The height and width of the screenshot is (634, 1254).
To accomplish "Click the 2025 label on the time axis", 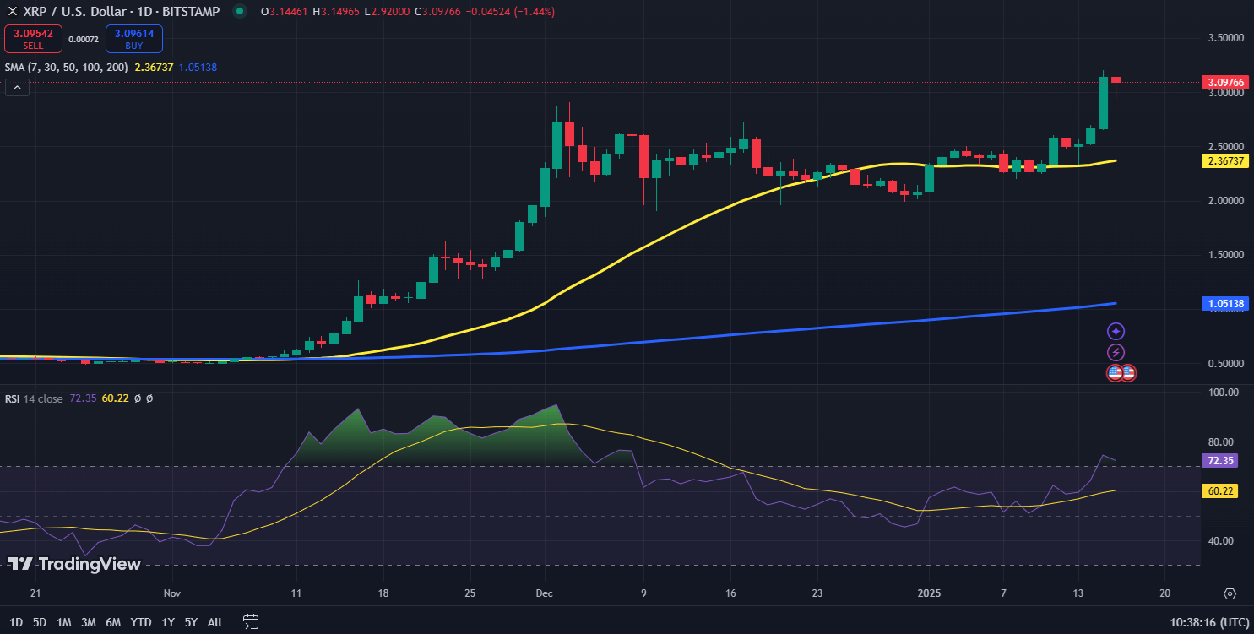I will 929,593.
